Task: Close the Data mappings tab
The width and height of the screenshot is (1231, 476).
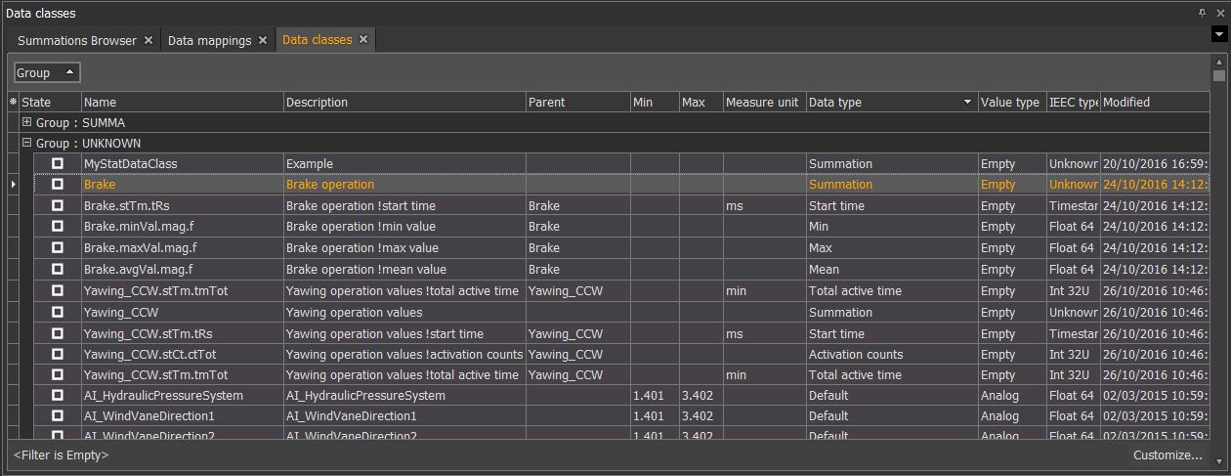Action: point(262,40)
